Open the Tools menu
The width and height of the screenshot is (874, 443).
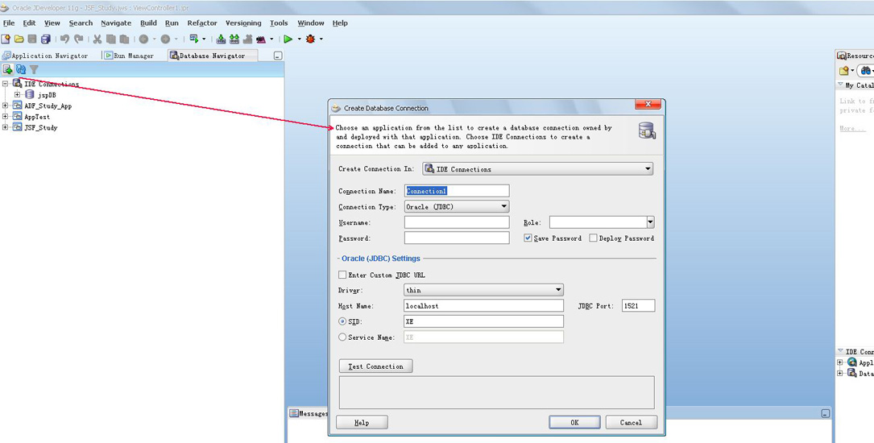[279, 23]
